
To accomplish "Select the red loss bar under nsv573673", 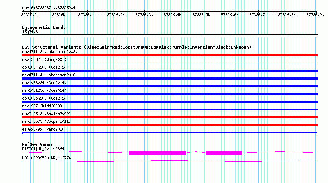I will [x=170, y=125].
